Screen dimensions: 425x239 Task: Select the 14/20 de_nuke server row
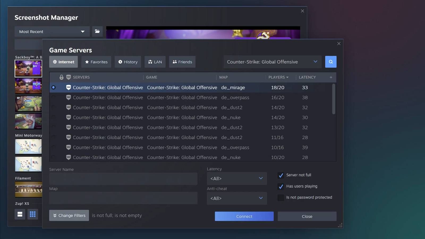(191, 117)
